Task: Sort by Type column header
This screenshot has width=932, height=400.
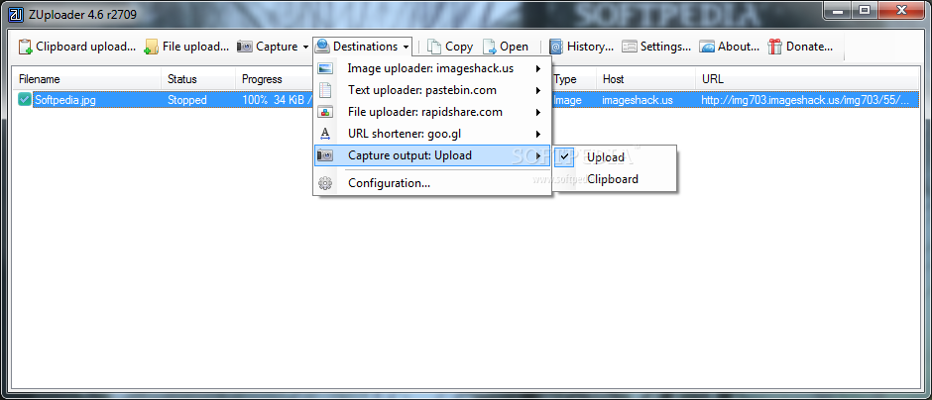Action: [x=574, y=79]
